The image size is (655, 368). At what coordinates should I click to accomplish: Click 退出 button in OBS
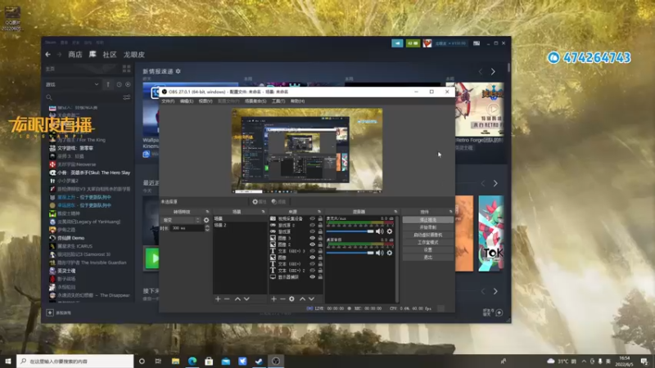(x=427, y=257)
